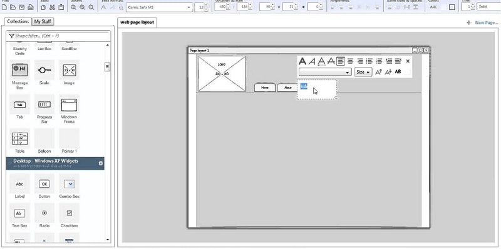Click the Home tab on the canvas mockup
Viewport: 501px width, 249px height.
click(265, 88)
